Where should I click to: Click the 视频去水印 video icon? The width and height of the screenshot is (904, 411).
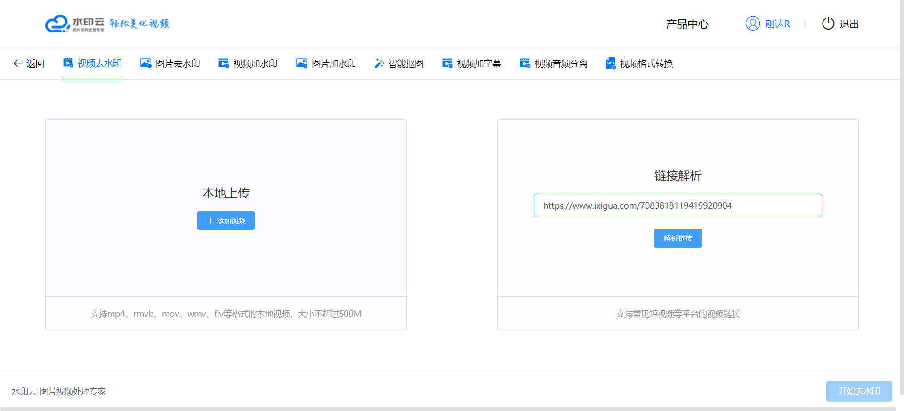click(68, 63)
